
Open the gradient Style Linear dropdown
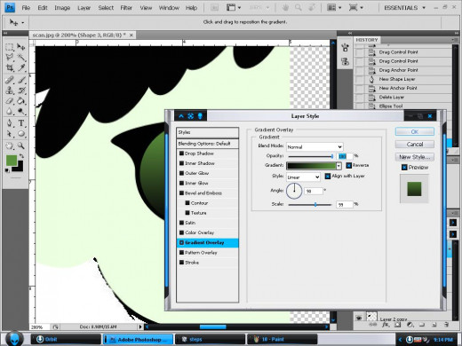303,177
